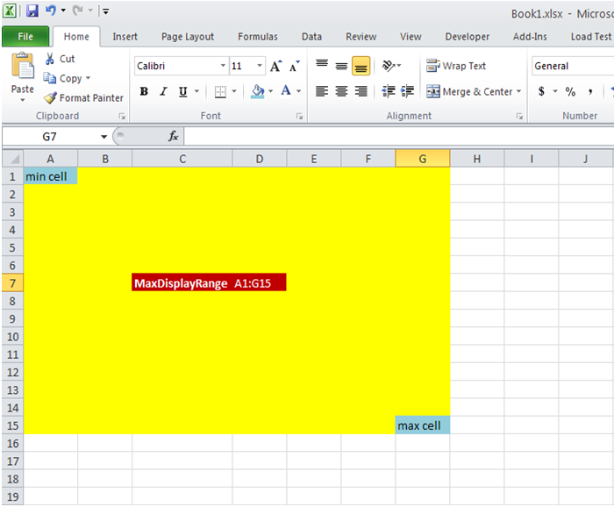Align text right
The height and width of the screenshot is (507, 614).
(x=361, y=91)
